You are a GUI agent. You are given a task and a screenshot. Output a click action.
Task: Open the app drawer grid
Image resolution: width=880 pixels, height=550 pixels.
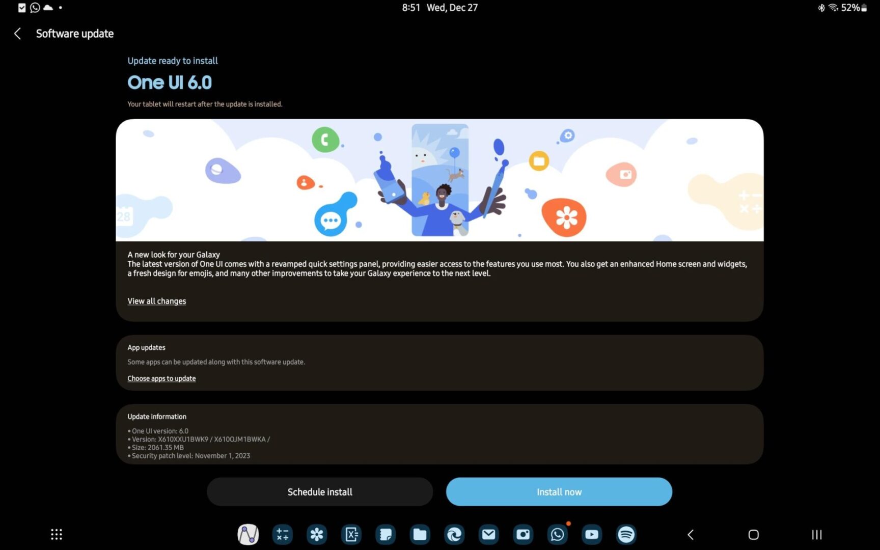coord(57,534)
